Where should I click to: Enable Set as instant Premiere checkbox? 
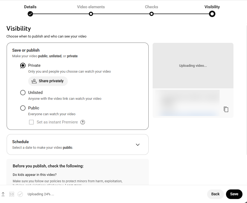point(31,122)
